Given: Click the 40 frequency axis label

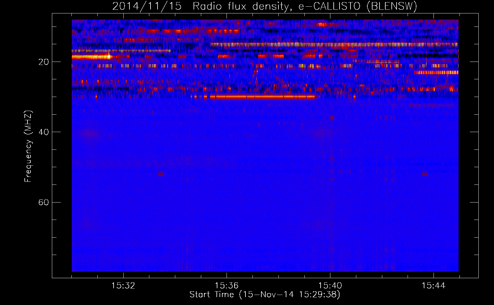Looking at the screenshot, I should (44, 132).
